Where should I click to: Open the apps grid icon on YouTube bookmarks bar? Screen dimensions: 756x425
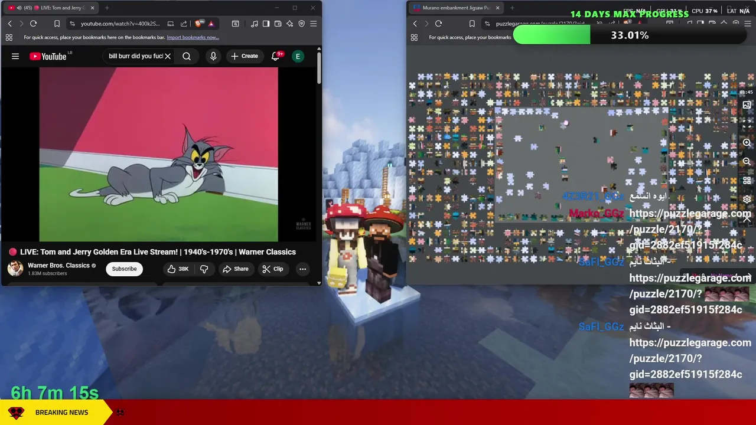click(x=9, y=37)
